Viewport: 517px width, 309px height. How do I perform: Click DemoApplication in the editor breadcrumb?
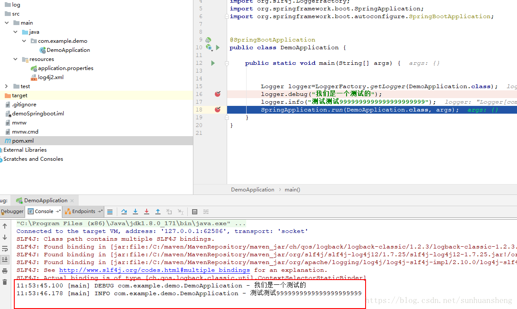[253, 190]
